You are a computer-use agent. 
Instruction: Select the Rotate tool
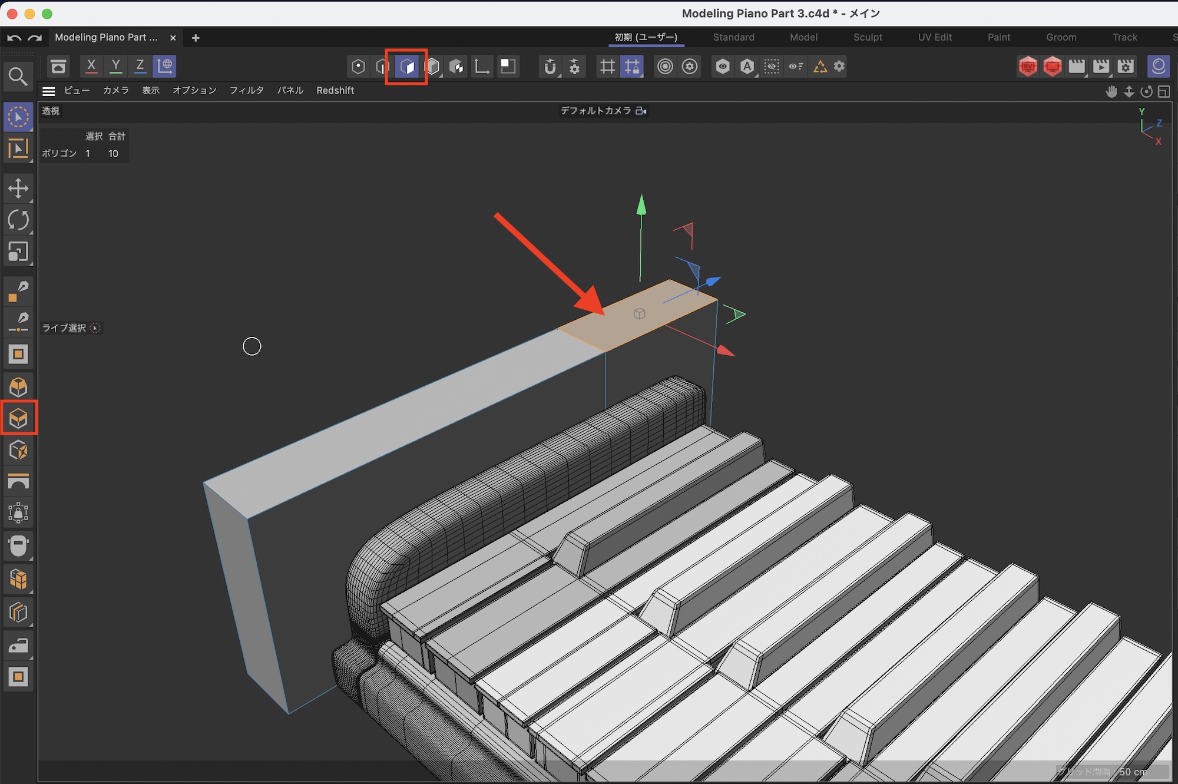(18, 220)
